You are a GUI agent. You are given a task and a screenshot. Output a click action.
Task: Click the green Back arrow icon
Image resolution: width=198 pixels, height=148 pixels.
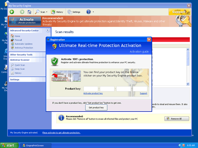(12, 12)
